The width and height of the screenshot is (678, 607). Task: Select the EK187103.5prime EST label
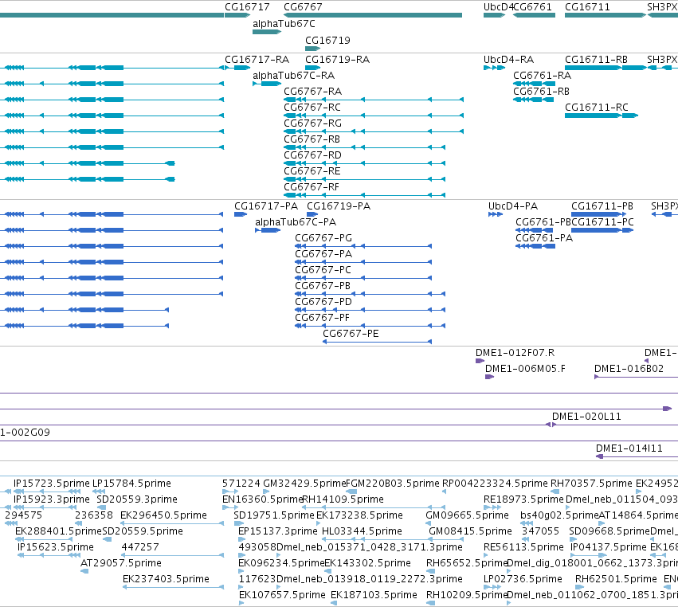click(374, 594)
